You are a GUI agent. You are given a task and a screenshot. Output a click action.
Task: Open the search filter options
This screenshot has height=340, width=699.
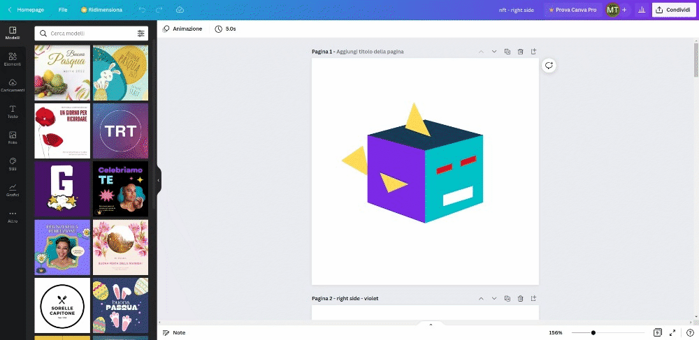tap(140, 34)
